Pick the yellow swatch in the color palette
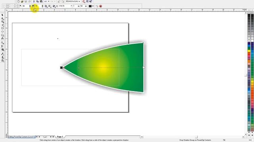The image size is (254, 142). click(x=249, y=51)
